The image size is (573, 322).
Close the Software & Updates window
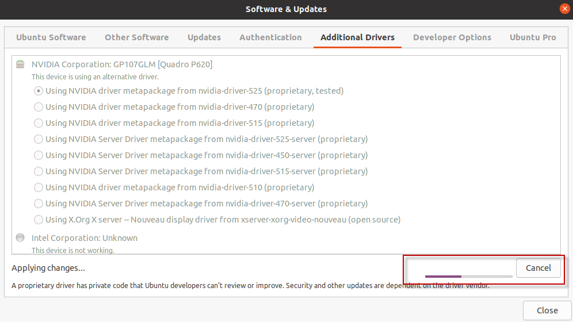(x=564, y=9)
